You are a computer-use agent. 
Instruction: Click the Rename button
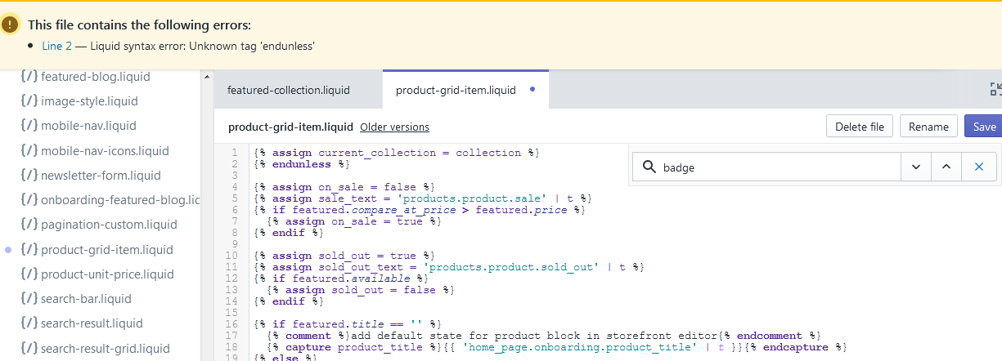click(x=928, y=127)
